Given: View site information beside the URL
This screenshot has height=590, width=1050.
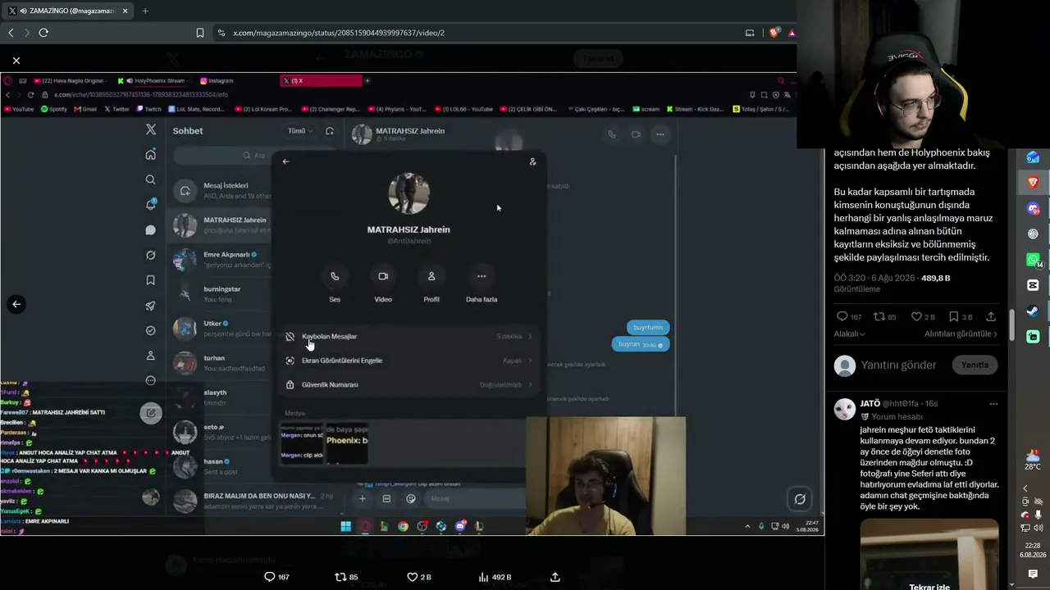Looking at the screenshot, I should pyautogui.click(x=221, y=33).
